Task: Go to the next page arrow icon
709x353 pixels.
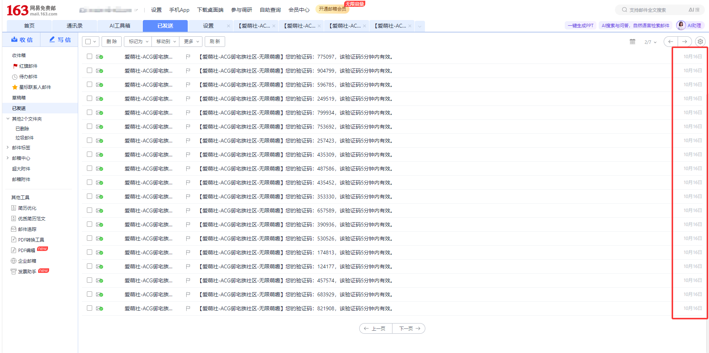Action: pyautogui.click(x=684, y=42)
